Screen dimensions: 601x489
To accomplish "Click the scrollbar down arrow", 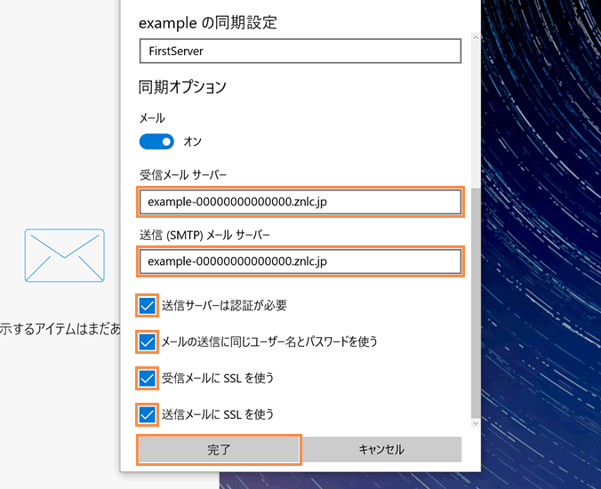I will 476,423.
